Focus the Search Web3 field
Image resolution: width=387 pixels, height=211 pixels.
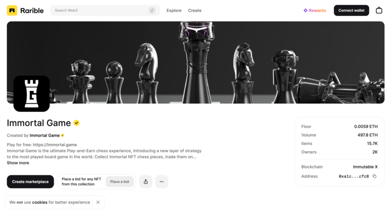[105, 10]
